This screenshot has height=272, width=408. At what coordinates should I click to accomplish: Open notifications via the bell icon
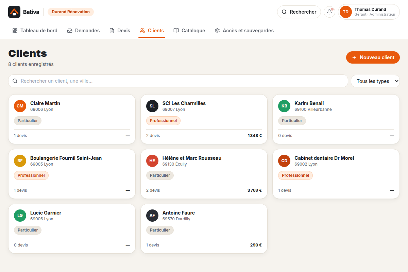click(x=329, y=12)
